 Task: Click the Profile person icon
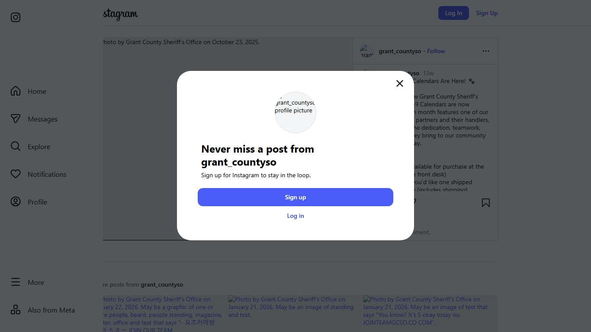(x=16, y=202)
